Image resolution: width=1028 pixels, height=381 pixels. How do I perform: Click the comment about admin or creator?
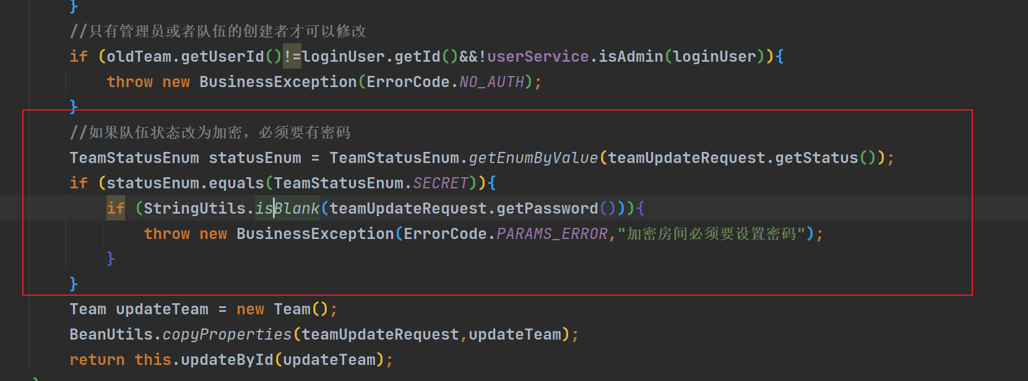218,31
